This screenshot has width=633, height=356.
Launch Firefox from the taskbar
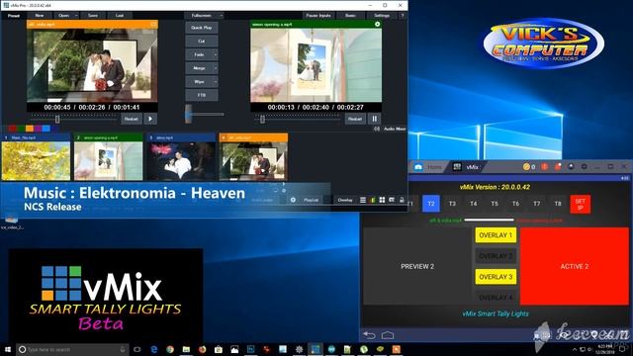tap(202, 349)
